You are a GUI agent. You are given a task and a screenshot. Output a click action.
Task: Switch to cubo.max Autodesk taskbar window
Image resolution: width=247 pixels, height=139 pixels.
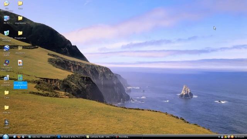41,137
